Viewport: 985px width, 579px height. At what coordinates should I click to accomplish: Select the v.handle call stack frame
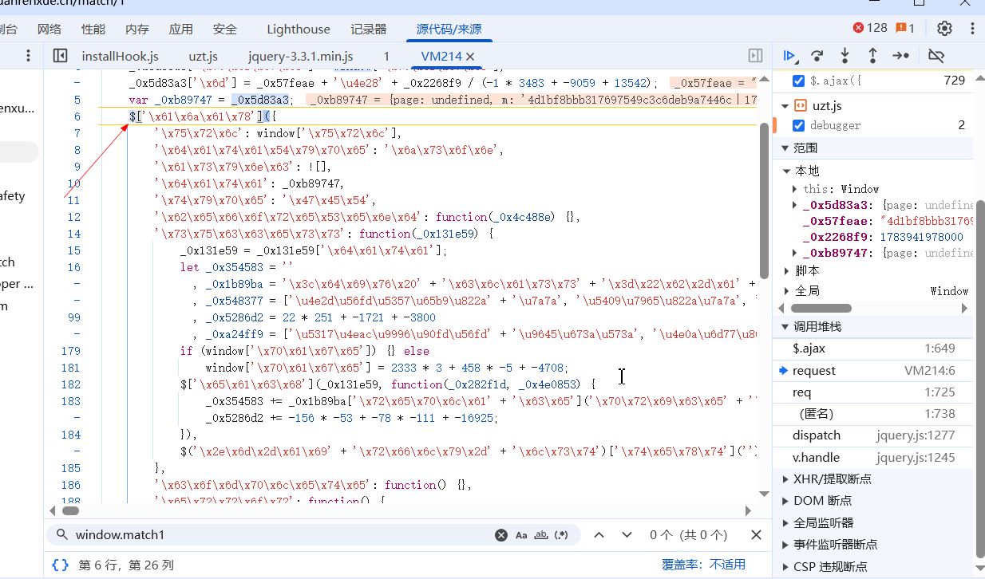pyautogui.click(x=872, y=458)
